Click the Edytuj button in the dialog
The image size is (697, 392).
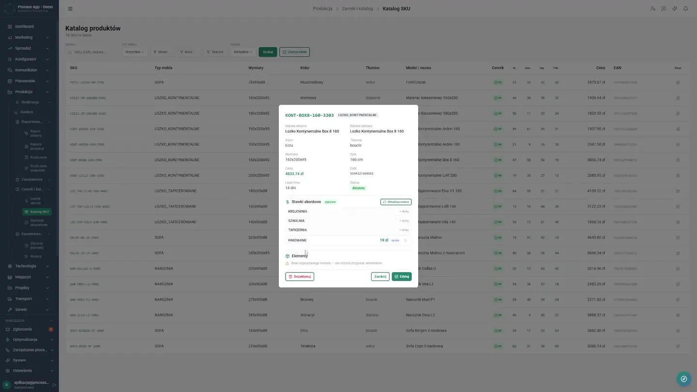pos(401,277)
